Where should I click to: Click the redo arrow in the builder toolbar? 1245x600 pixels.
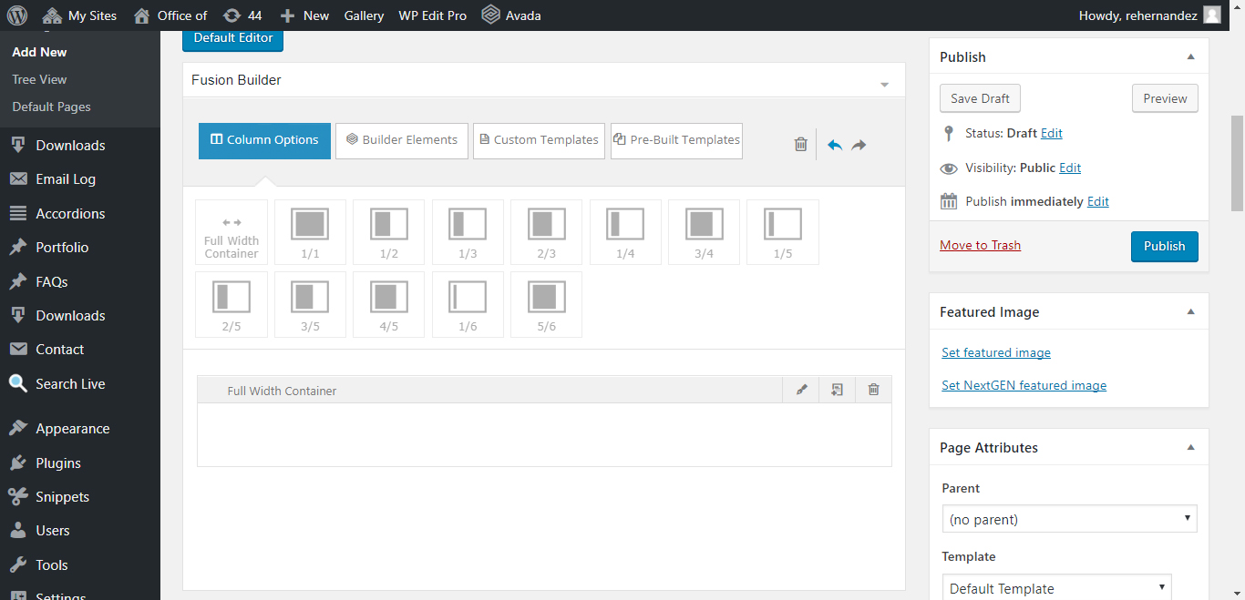tap(859, 145)
